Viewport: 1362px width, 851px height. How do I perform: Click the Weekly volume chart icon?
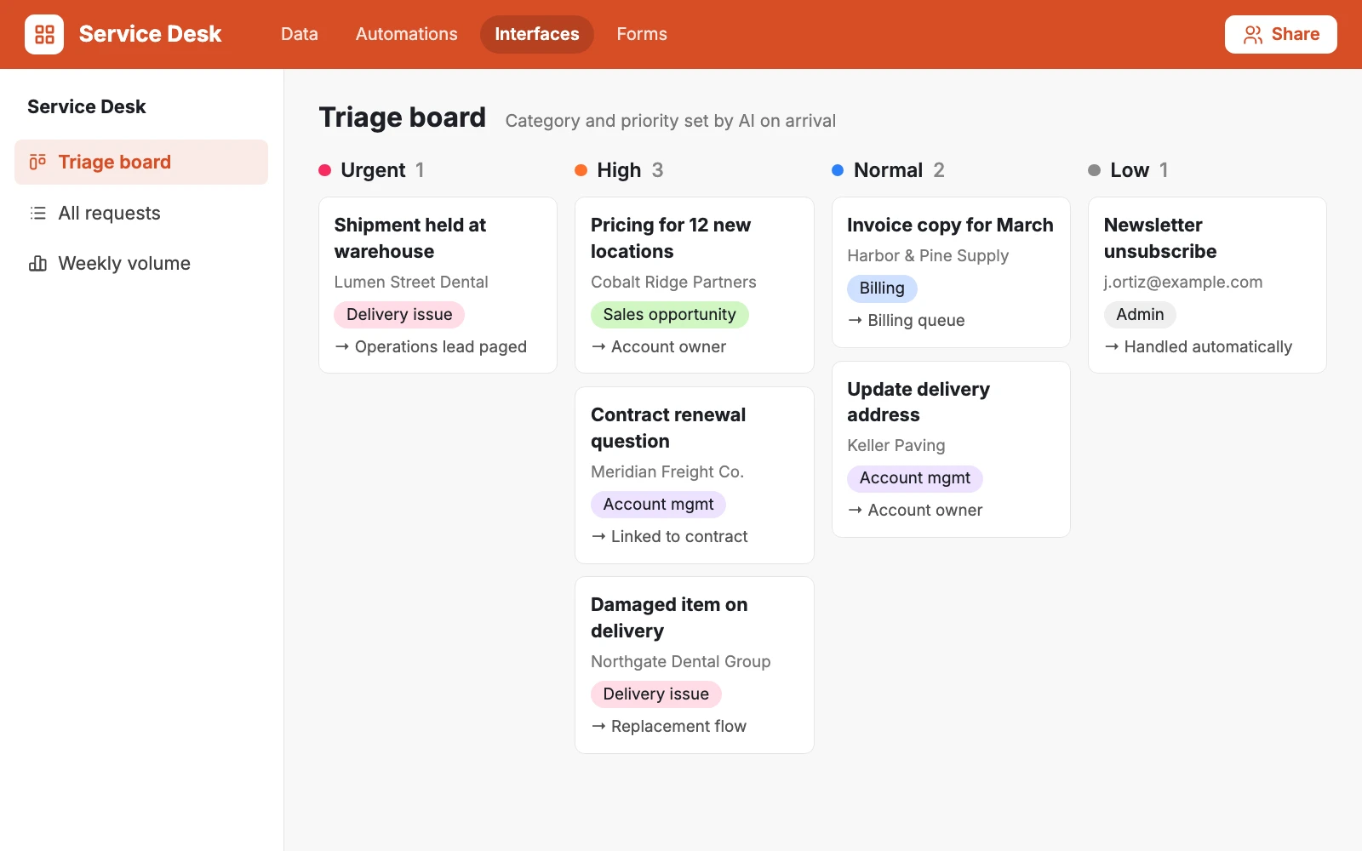pos(37,263)
